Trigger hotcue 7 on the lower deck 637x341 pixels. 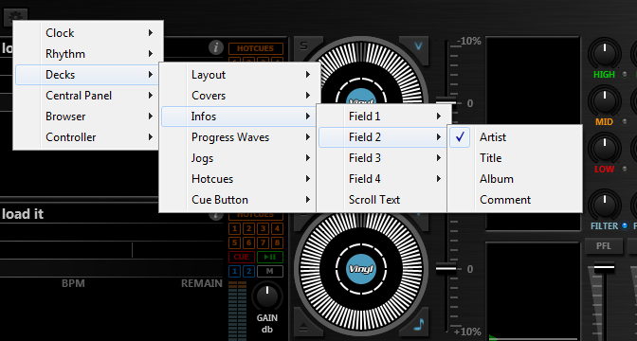pos(263,242)
